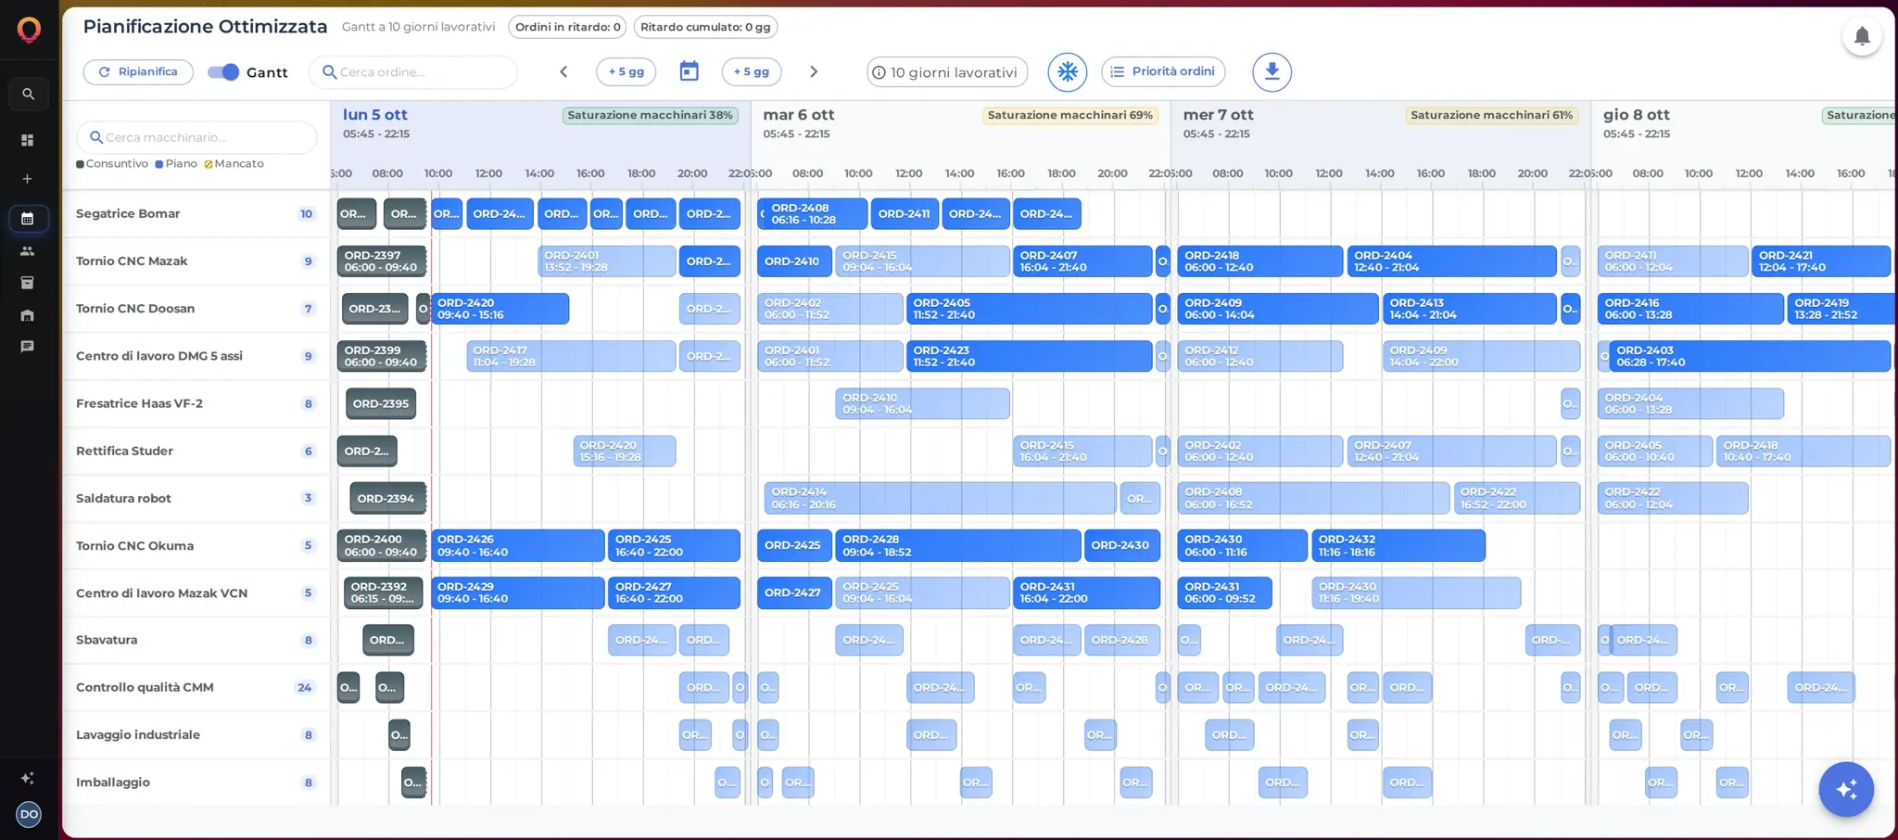1898x840 pixels.
Task: Open the sidebar search icon
Action: (x=28, y=94)
